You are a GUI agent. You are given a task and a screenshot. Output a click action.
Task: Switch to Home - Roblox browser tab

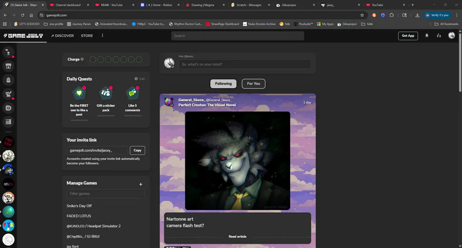tap(160, 5)
